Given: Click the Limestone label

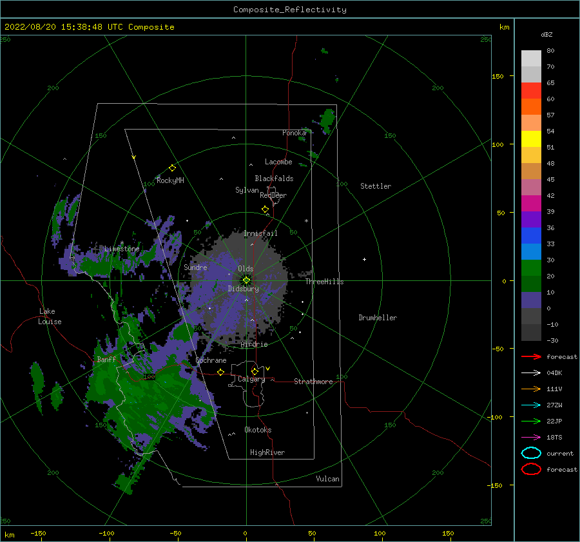Looking at the screenshot, I should pos(122,249).
